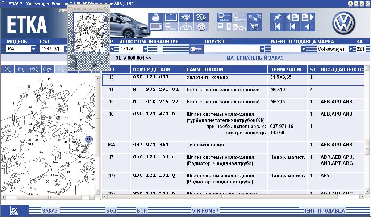Viewport: 371px width, 217px height.
Task: Select the zoom-to-area tool
Action: coord(34,69)
